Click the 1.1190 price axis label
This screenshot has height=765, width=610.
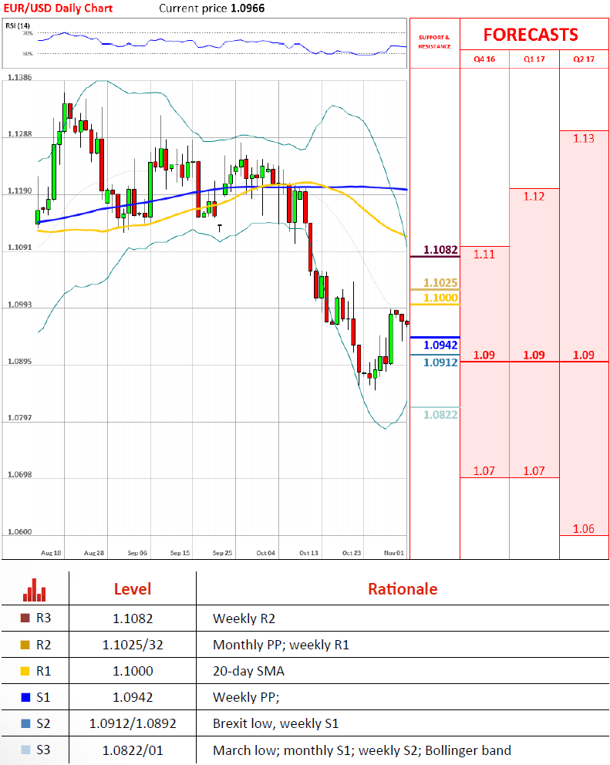point(19,190)
